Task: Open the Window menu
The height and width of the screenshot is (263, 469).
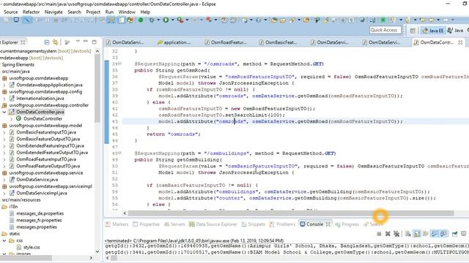Action: click(x=127, y=12)
